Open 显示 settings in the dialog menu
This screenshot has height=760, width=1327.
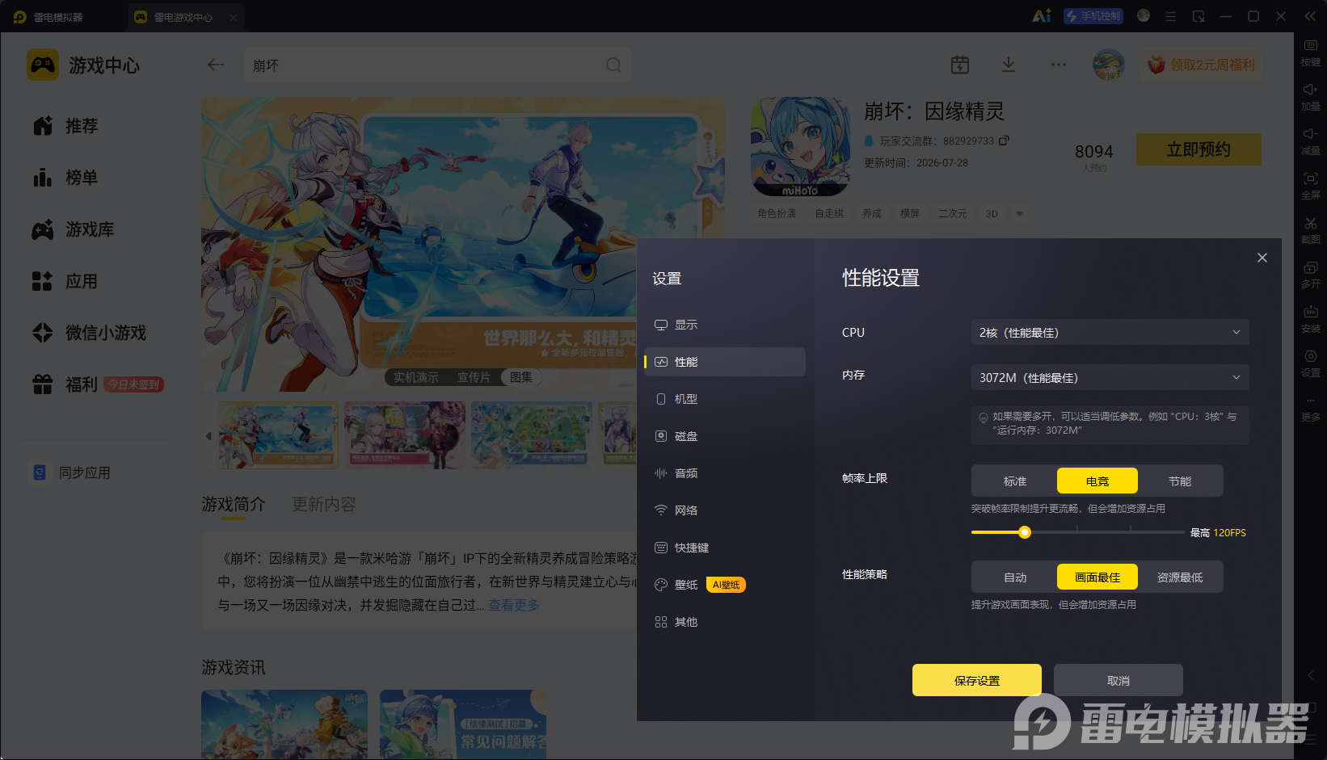click(x=725, y=325)
